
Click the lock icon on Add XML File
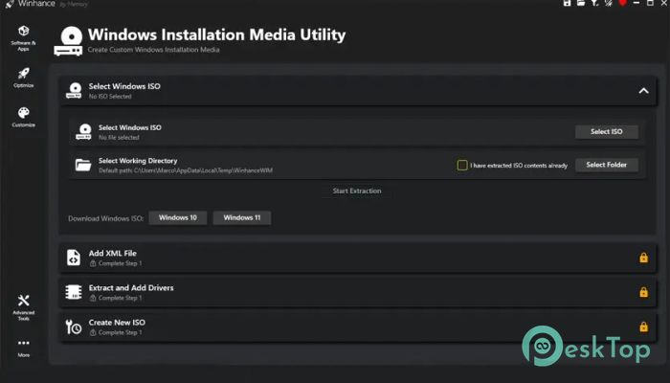coord(643,258)
